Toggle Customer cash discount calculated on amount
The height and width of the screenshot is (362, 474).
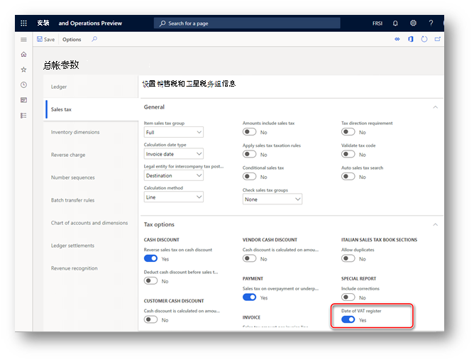150,319
